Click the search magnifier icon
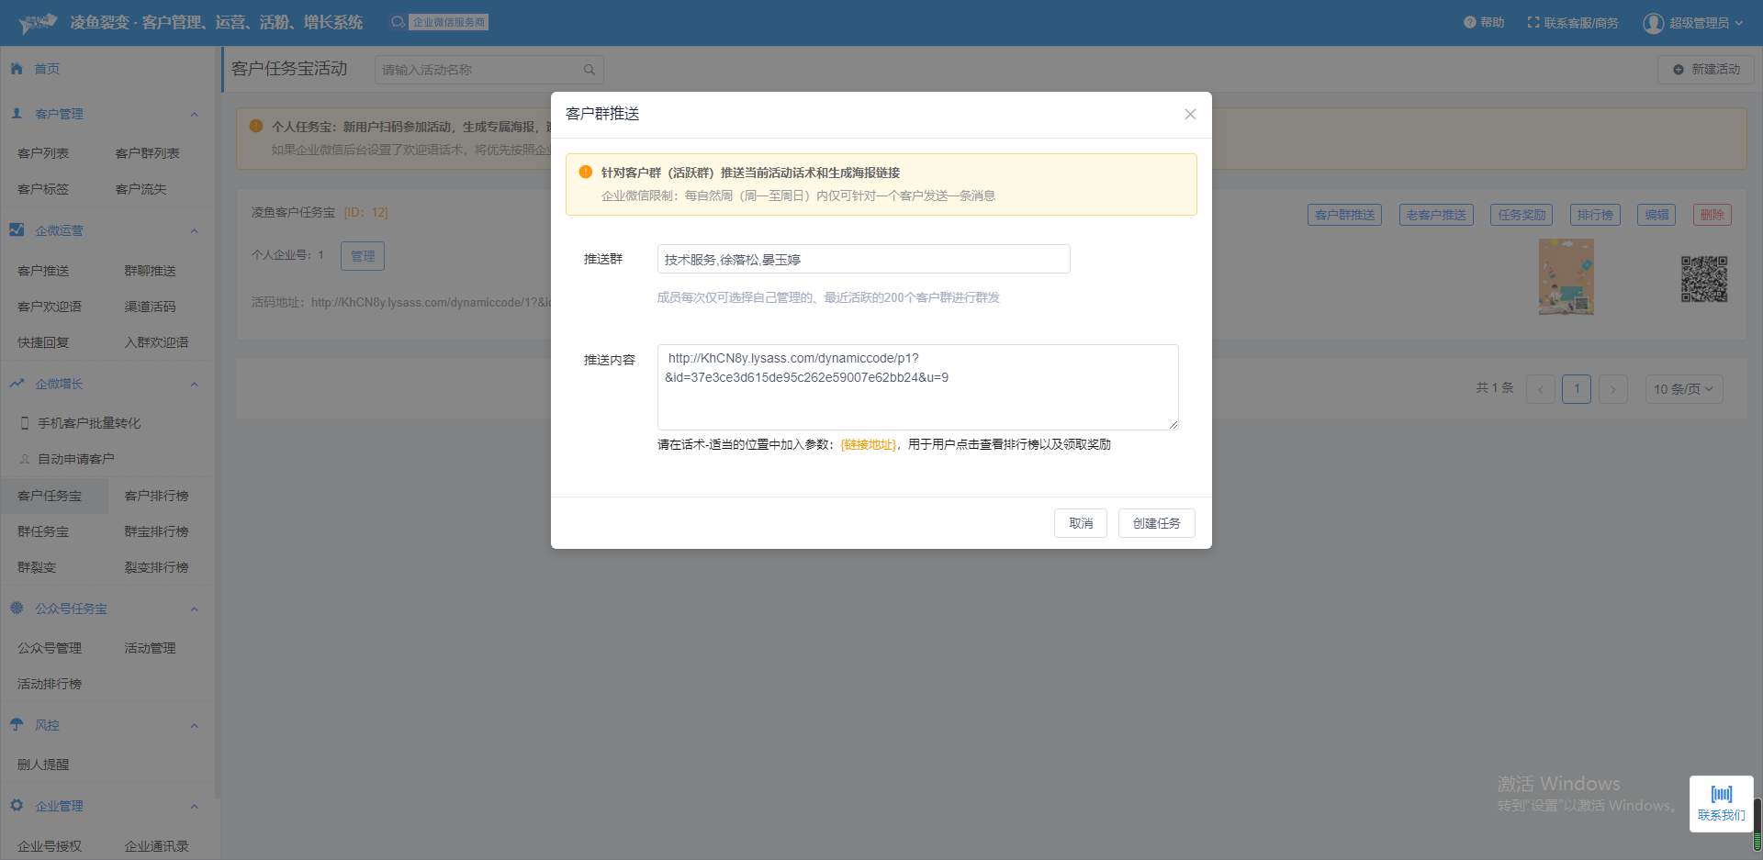 point(589,70)
